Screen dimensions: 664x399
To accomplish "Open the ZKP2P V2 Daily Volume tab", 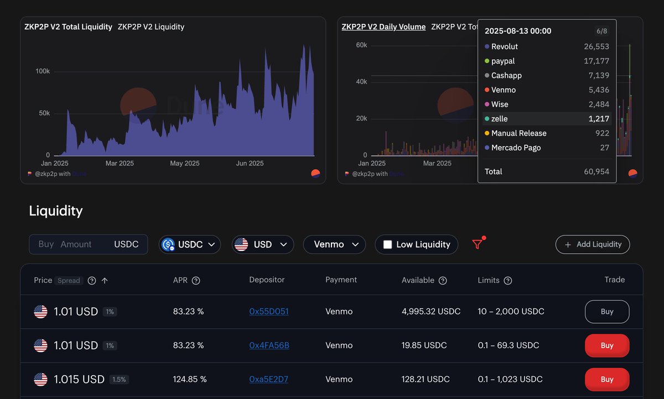I will [x=384, y=27].
